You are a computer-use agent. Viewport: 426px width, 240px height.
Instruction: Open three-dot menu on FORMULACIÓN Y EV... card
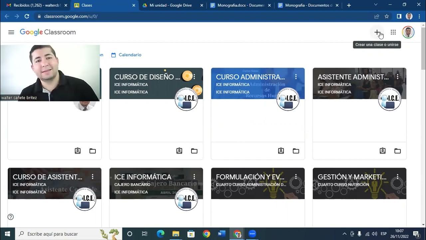pos(296,177)
